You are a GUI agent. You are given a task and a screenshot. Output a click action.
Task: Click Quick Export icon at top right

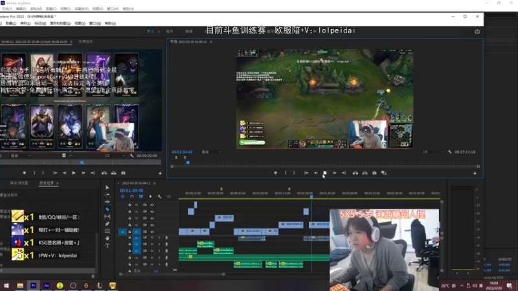pyautogui.click(x=477, y=31)
